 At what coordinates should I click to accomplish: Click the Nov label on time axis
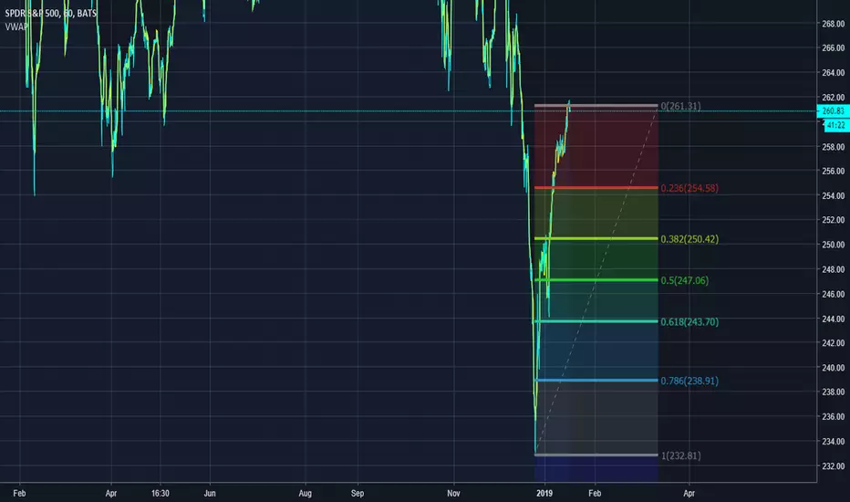pos(454,493)
